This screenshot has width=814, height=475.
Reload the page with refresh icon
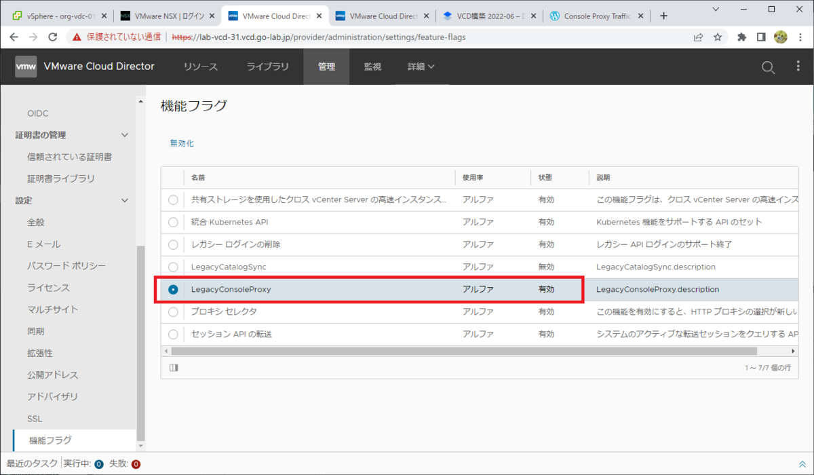coord(53,37)
